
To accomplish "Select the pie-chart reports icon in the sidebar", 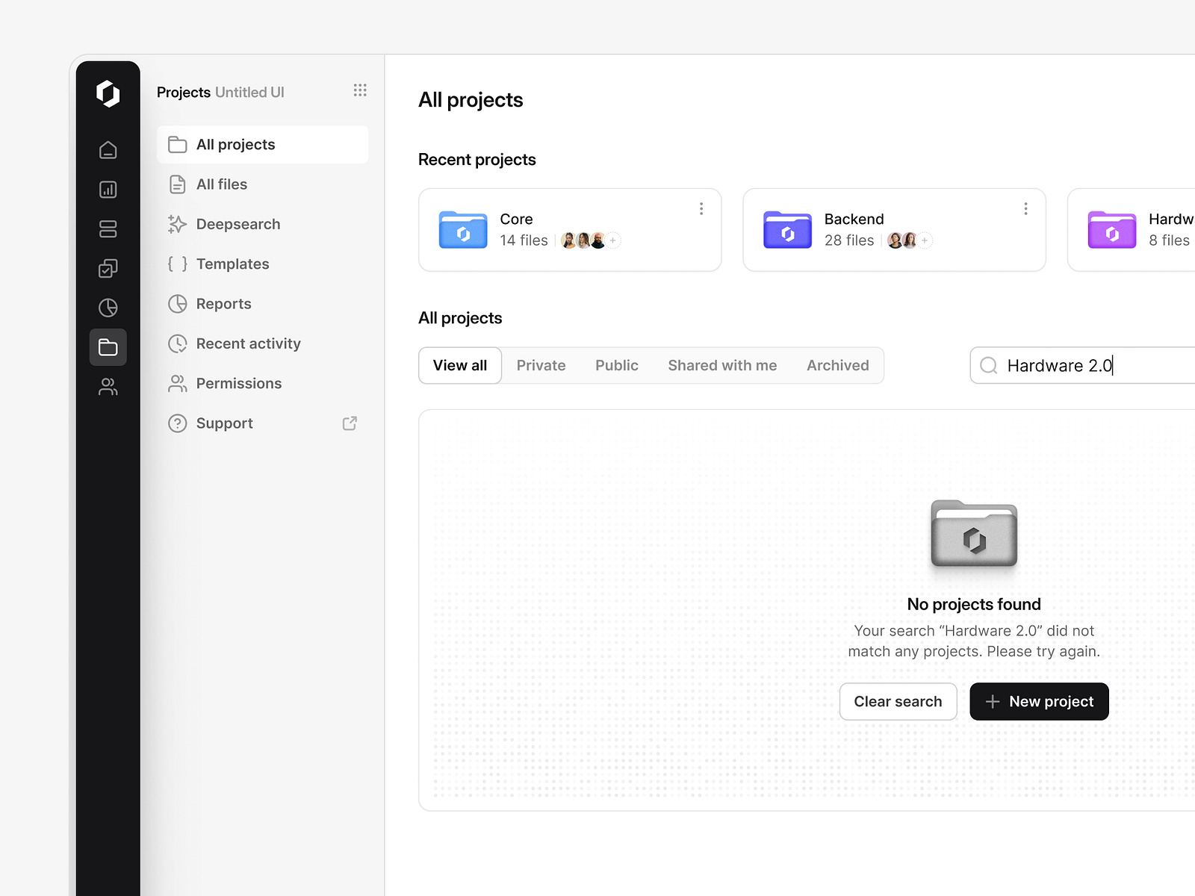I will click(108, 307).
